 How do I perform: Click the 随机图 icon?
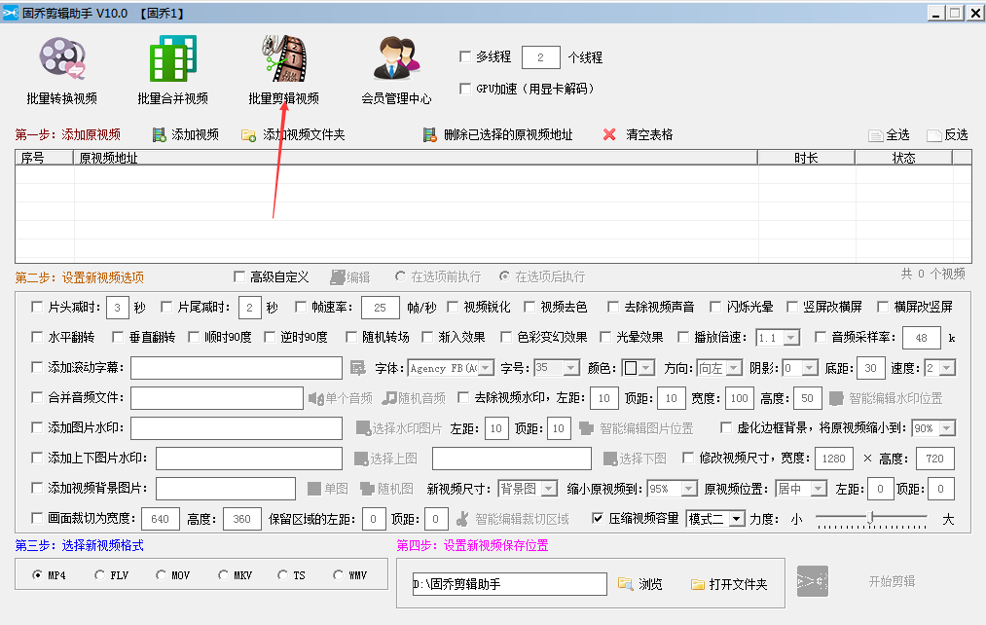click(367, 489)
